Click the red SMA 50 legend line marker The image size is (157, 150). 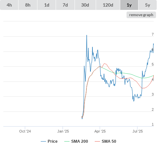click(97, 141)
